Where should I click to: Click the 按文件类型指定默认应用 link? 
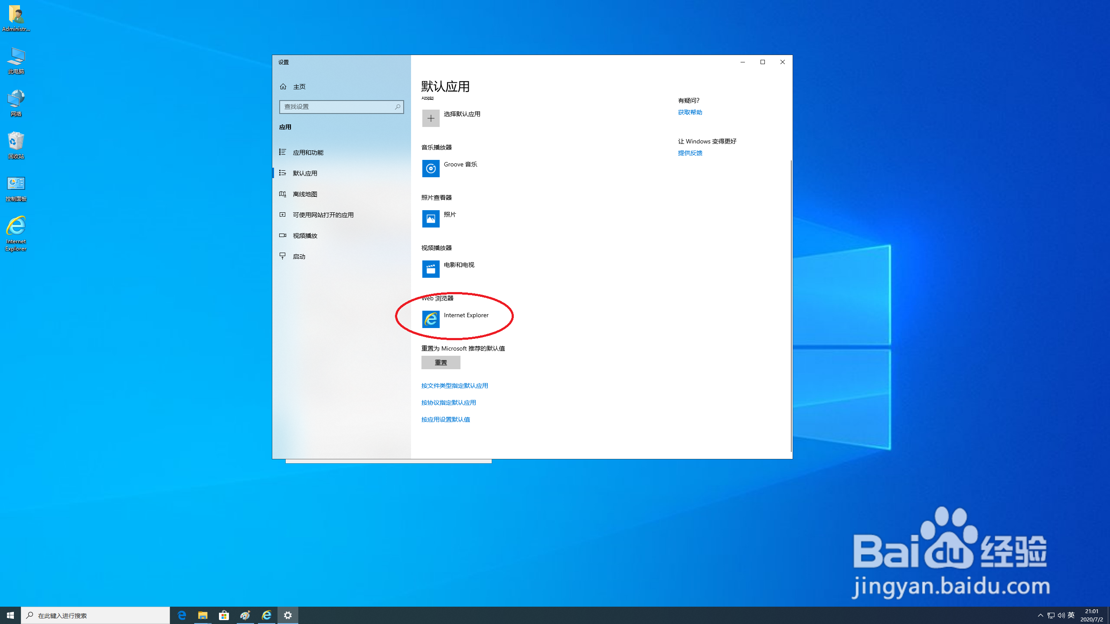[x=454, y=385]
